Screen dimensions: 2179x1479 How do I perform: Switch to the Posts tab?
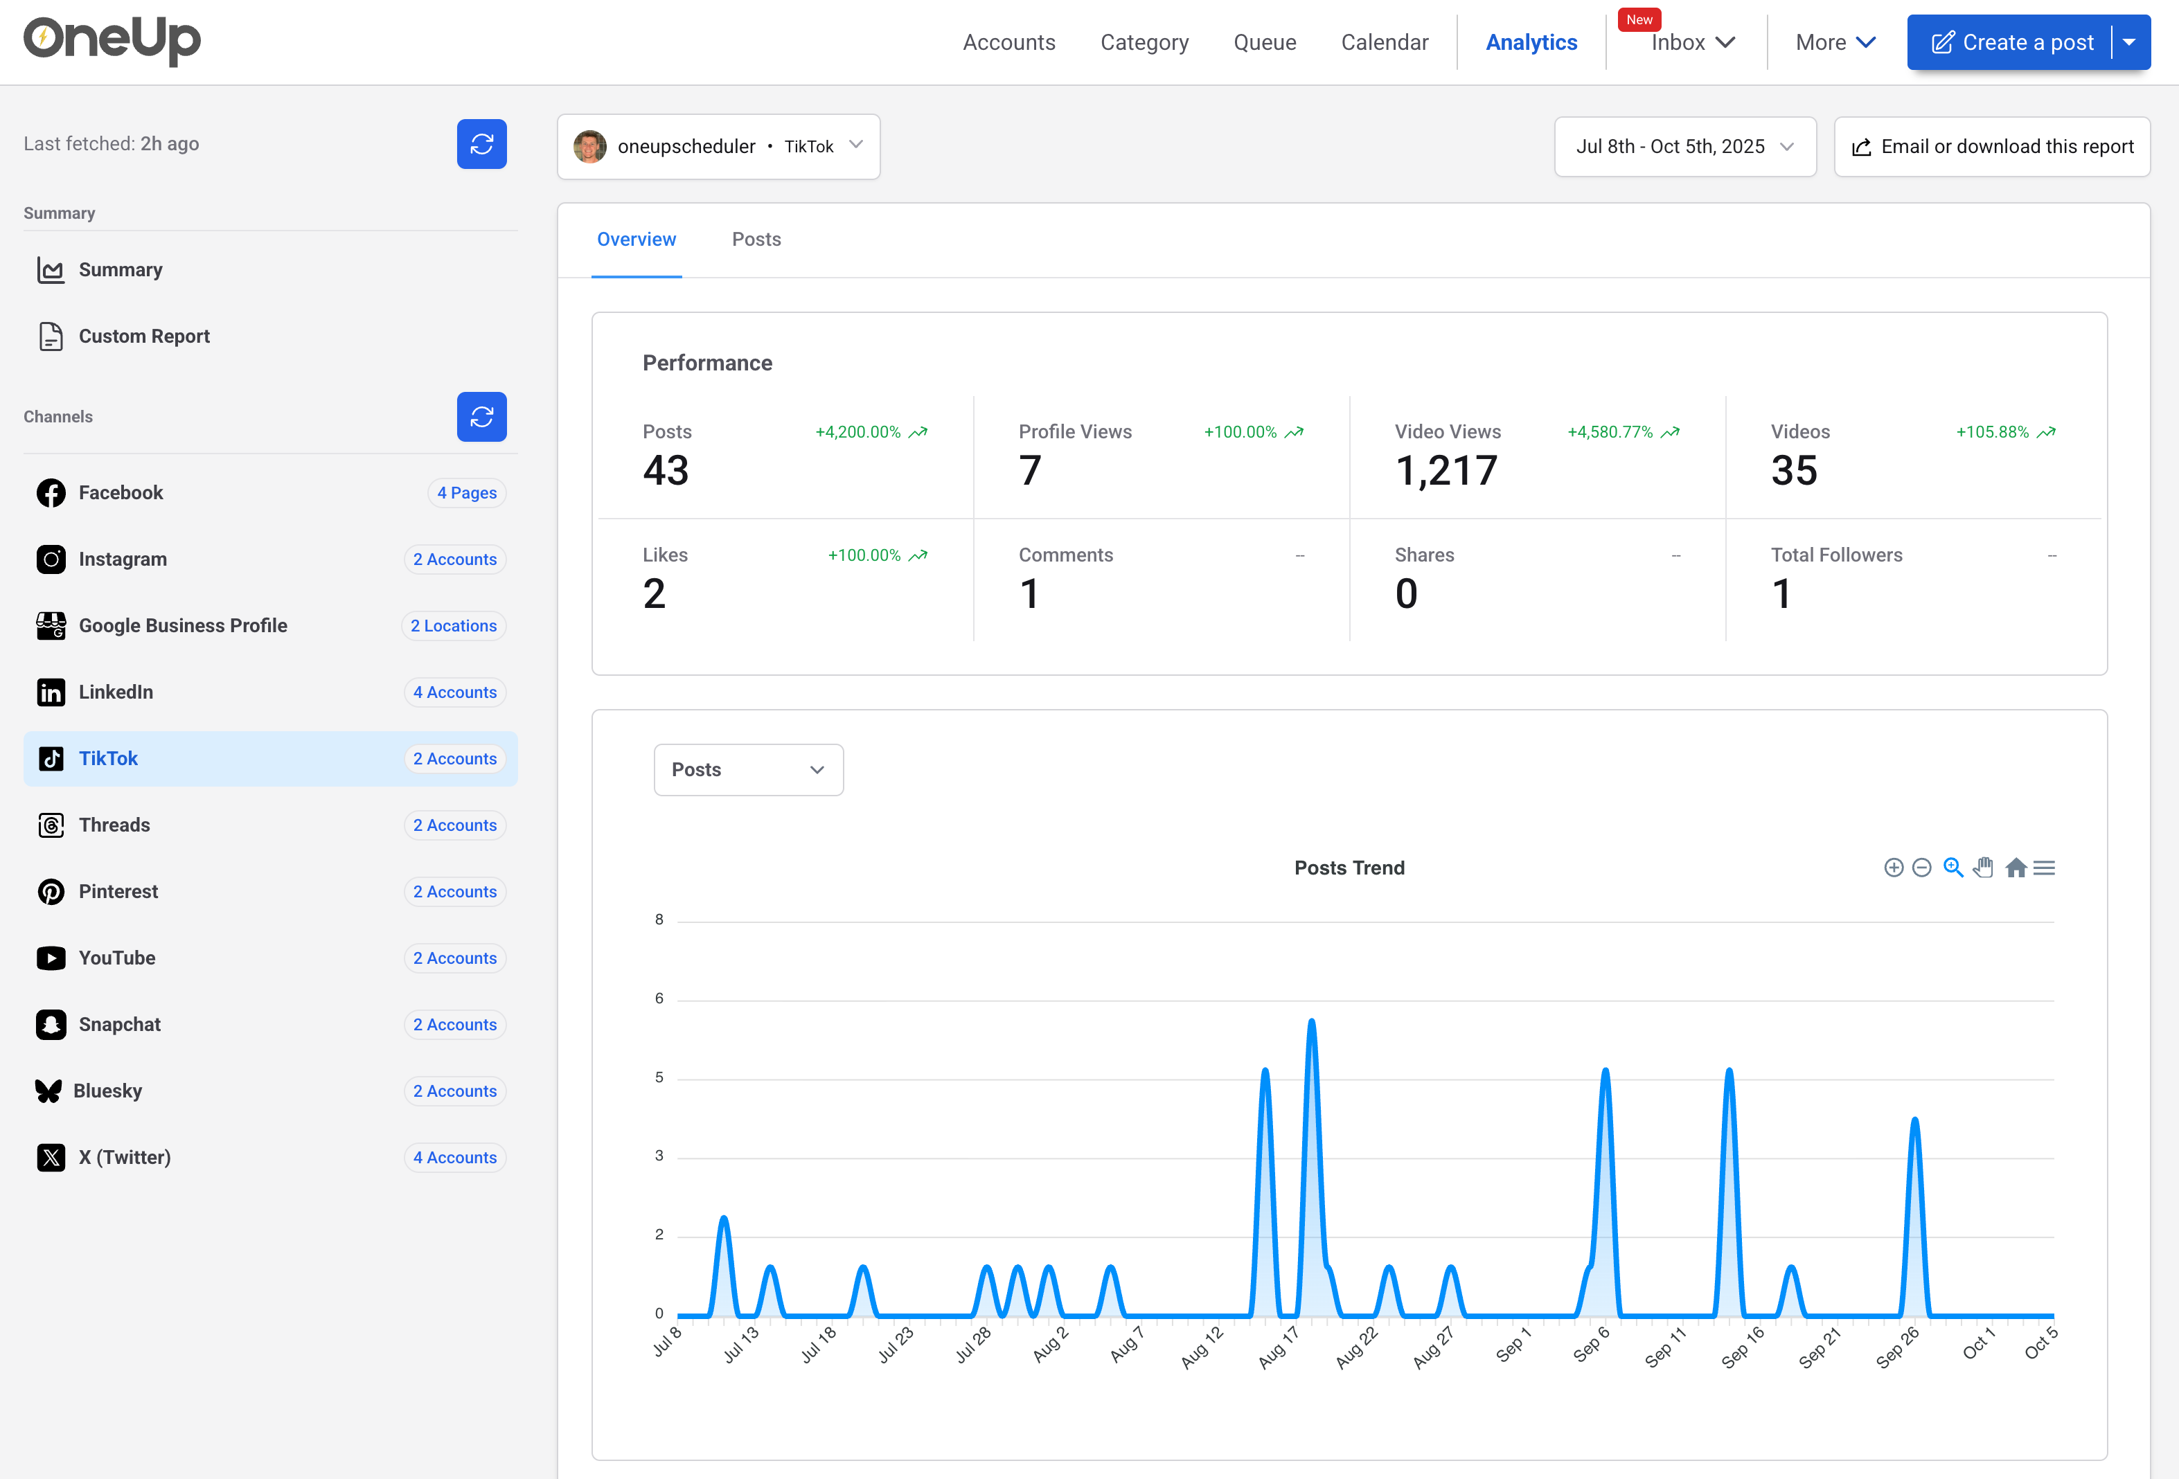756,239
